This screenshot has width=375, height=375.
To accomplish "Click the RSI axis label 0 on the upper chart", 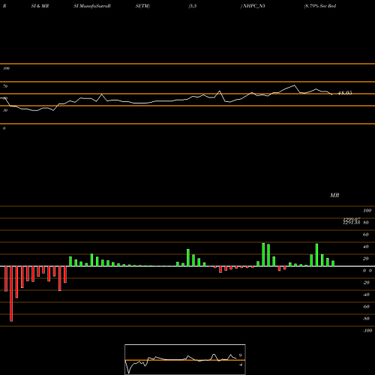I will tap(4, 128).
